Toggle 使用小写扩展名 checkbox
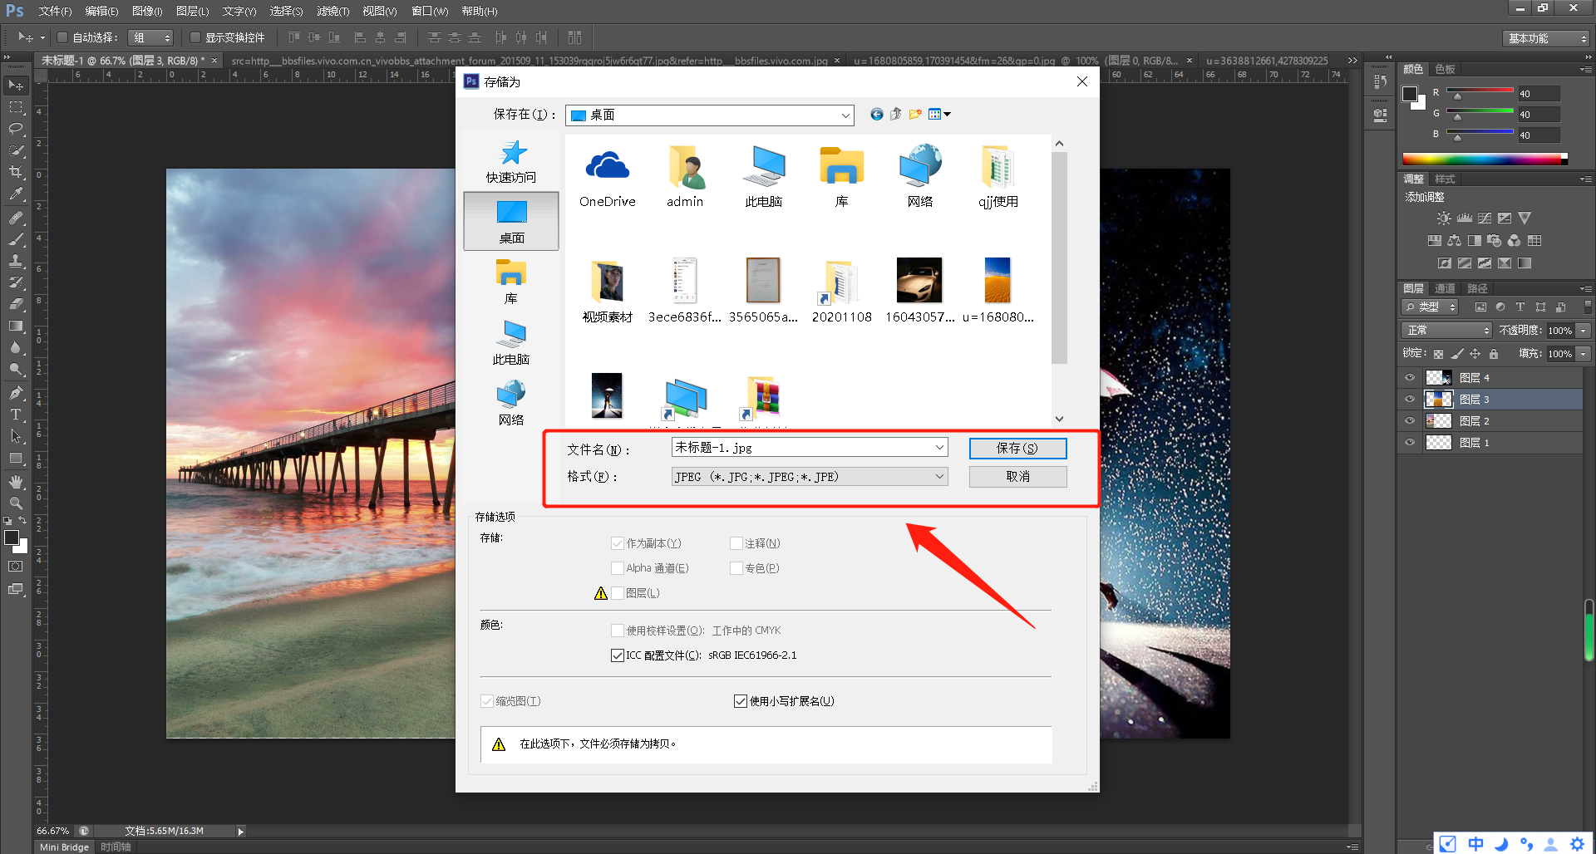1596x854 pixels. tap(741, 701)
